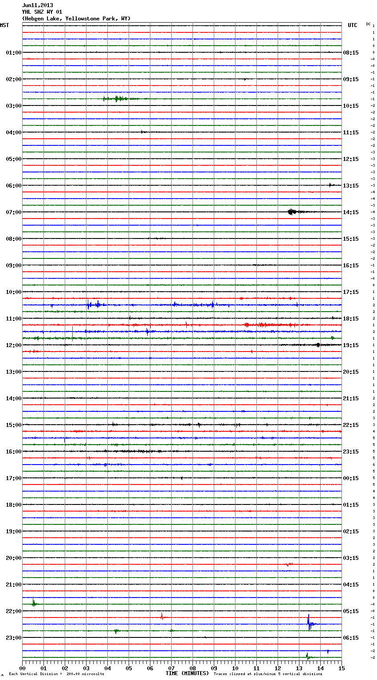Click the Traces clipped at plus/minus 5 divisions note
Image resolution: width=377 pixels, height=680 pixels.
pos(268,674)
